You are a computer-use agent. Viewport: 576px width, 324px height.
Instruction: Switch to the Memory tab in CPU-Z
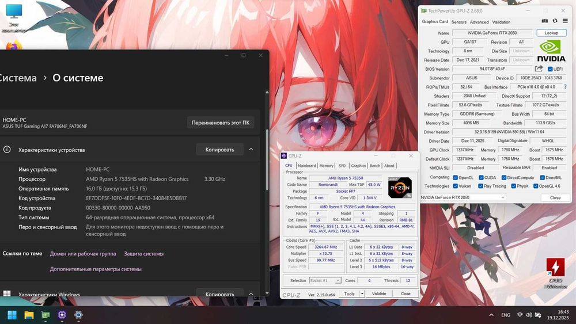pyautogui.click(x=326, y=166)
